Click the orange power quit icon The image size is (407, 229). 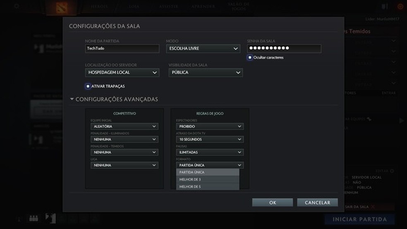[400, 7]
